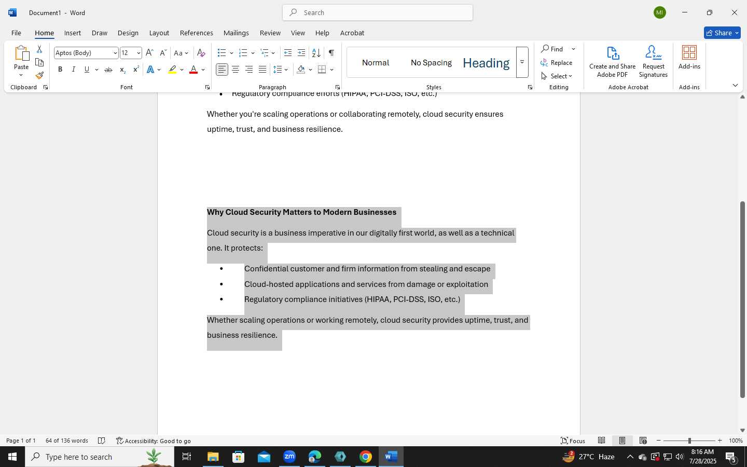Switch to the Design tab
The height and width of the screenshot is (467, 747).
tap(128, 33)
